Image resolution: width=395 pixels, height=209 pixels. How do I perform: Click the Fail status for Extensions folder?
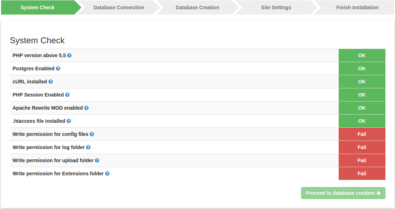click(x=362, y=174)
